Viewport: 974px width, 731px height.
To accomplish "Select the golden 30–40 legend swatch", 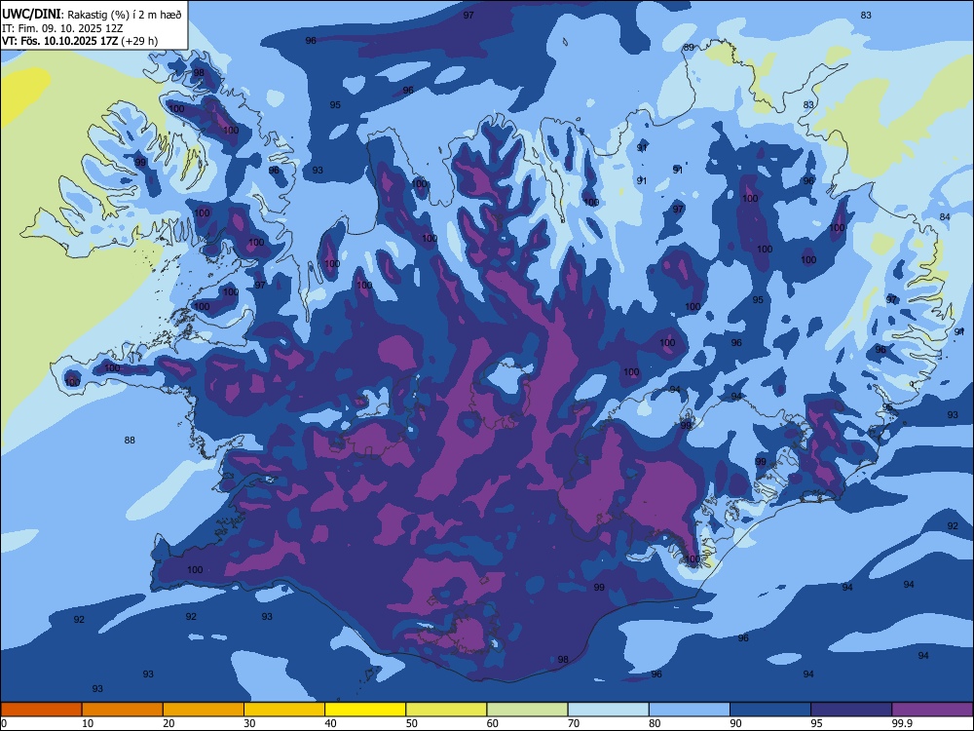I will 284,710.
